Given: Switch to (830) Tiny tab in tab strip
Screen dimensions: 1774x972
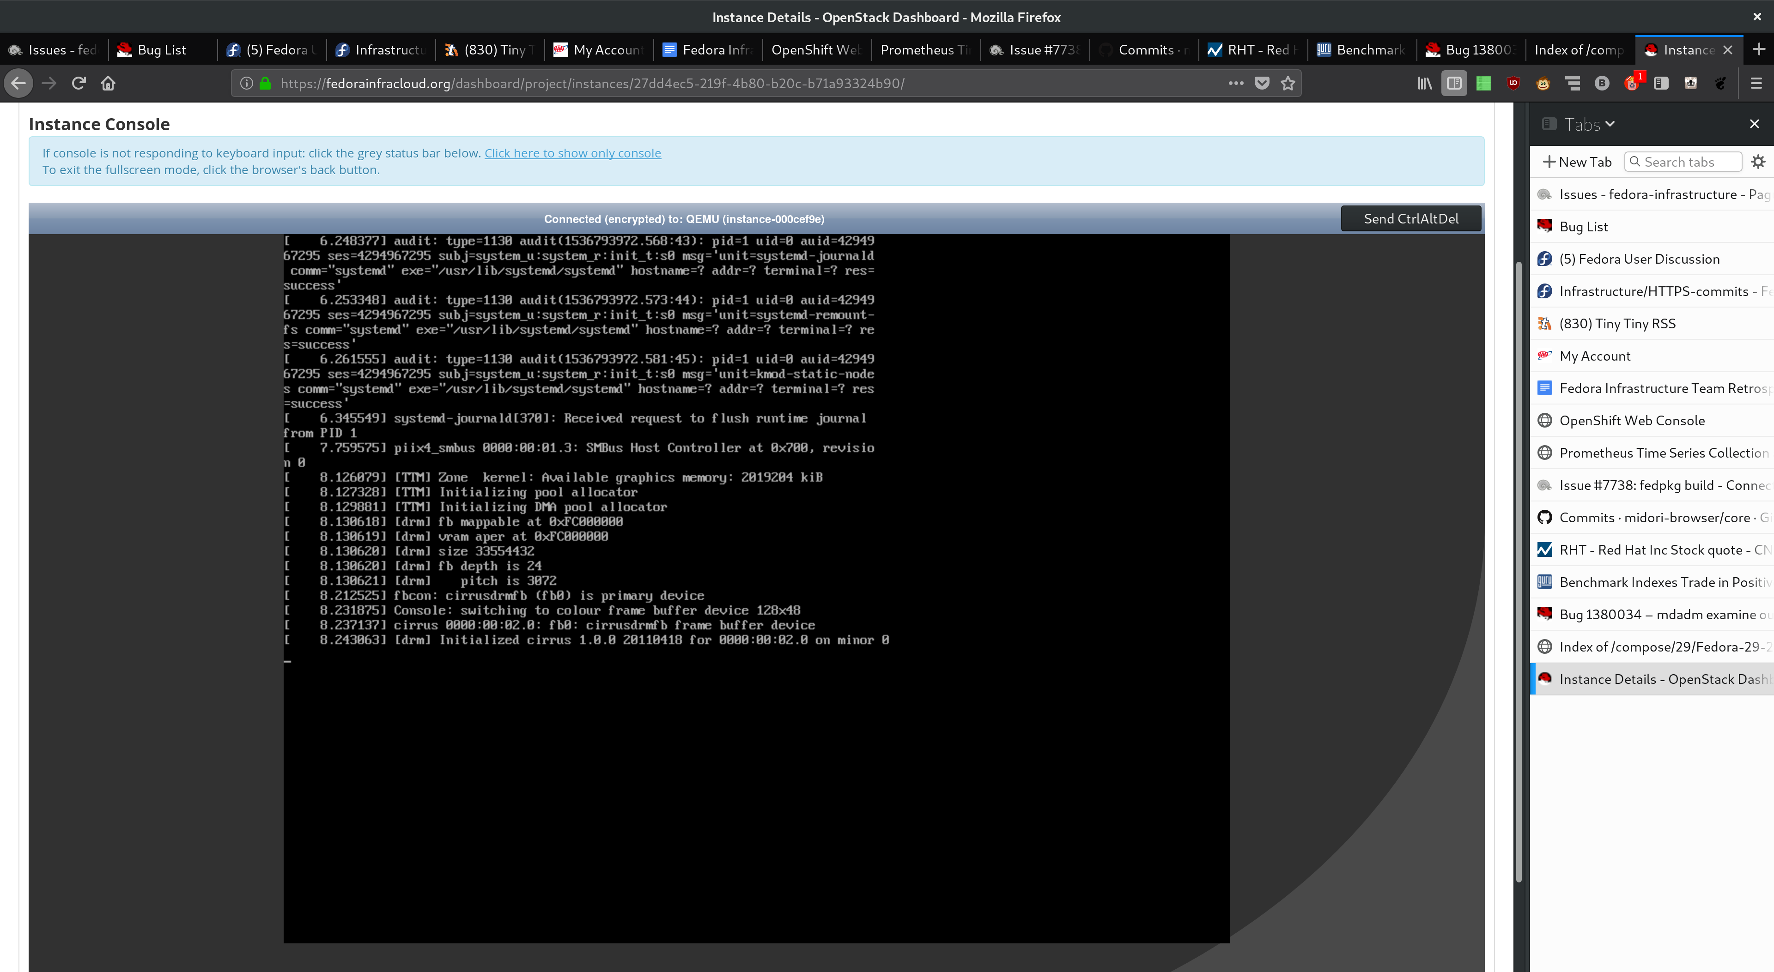Looking at the screenshot, I should (489, 49).
